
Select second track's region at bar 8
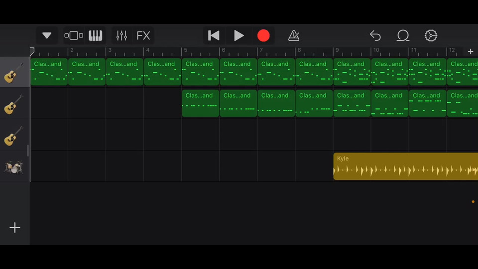pos(314,103)
